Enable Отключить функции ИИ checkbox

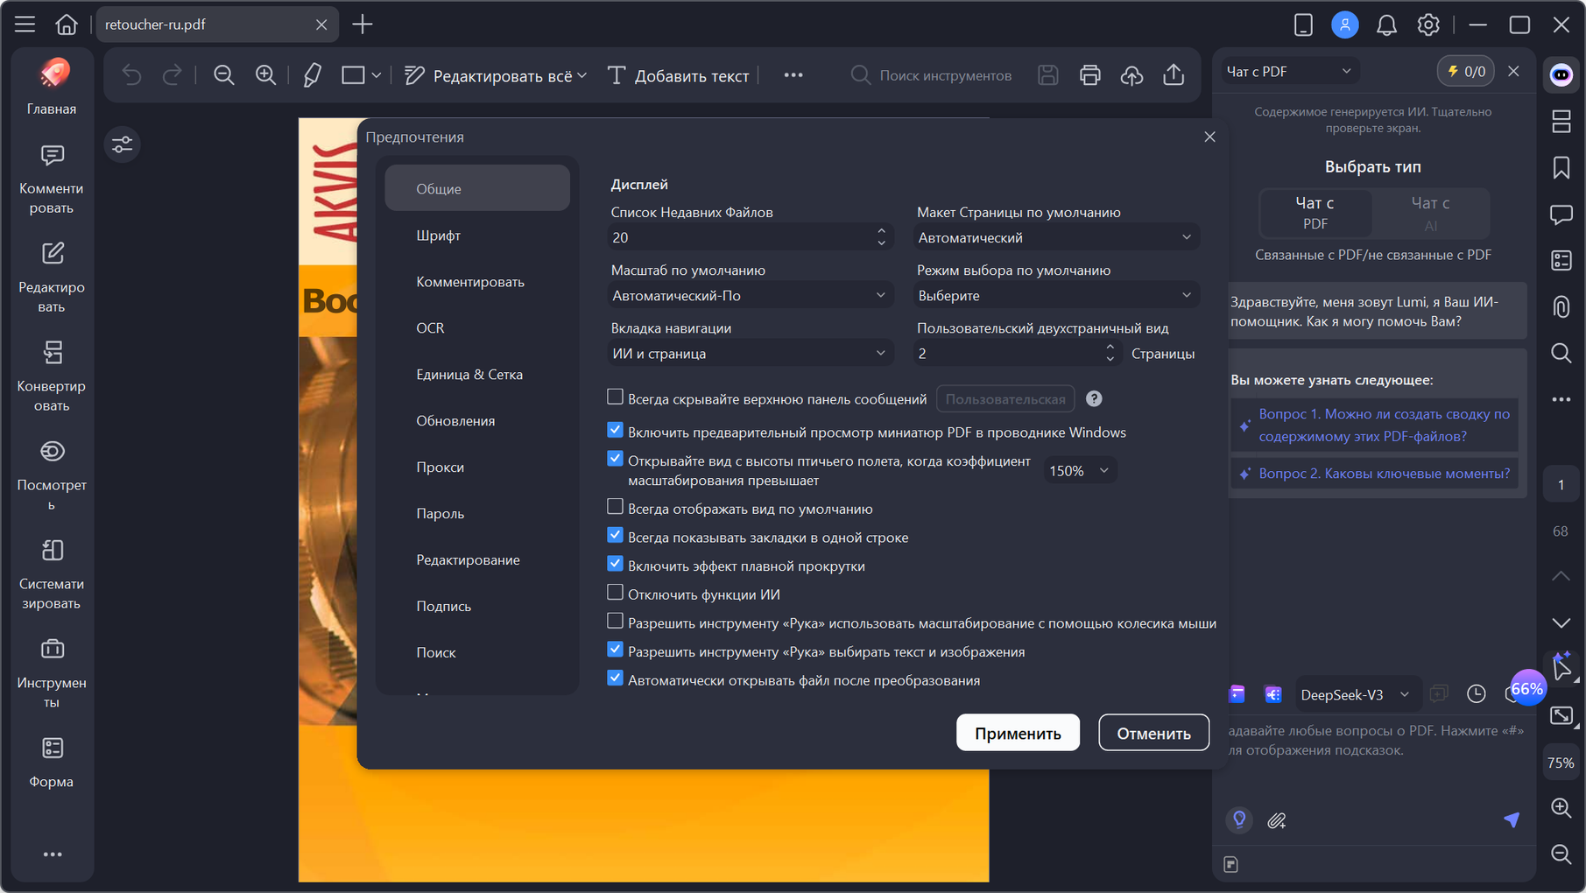(615, 594)
